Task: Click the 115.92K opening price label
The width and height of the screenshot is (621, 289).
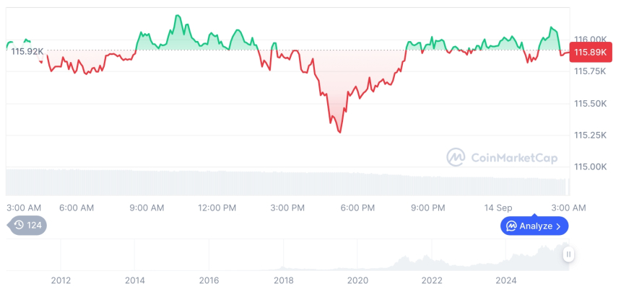Action: pyautogui.click(x=27, y=51)
